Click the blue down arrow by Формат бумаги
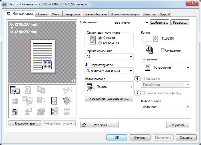The image size is (201, 145). point(87,65)
